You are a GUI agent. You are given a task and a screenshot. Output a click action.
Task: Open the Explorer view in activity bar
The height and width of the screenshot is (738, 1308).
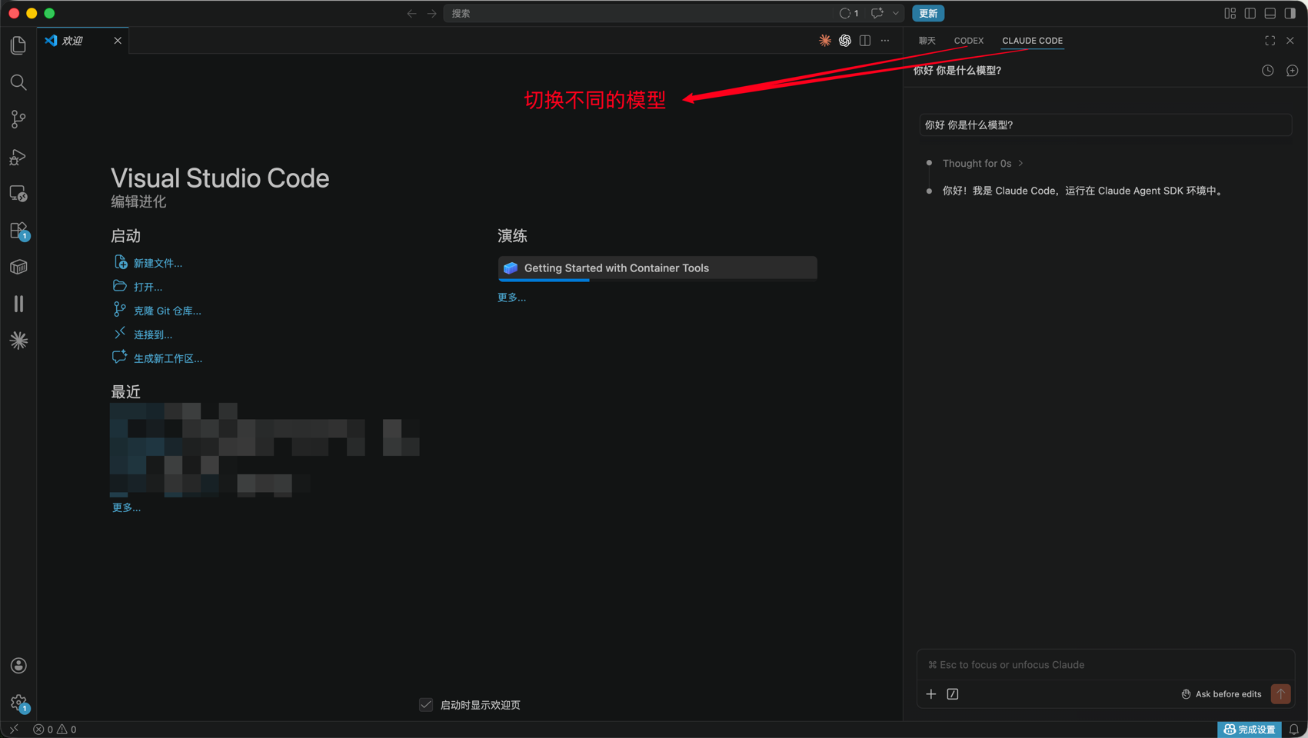click(x=18, y=45)
